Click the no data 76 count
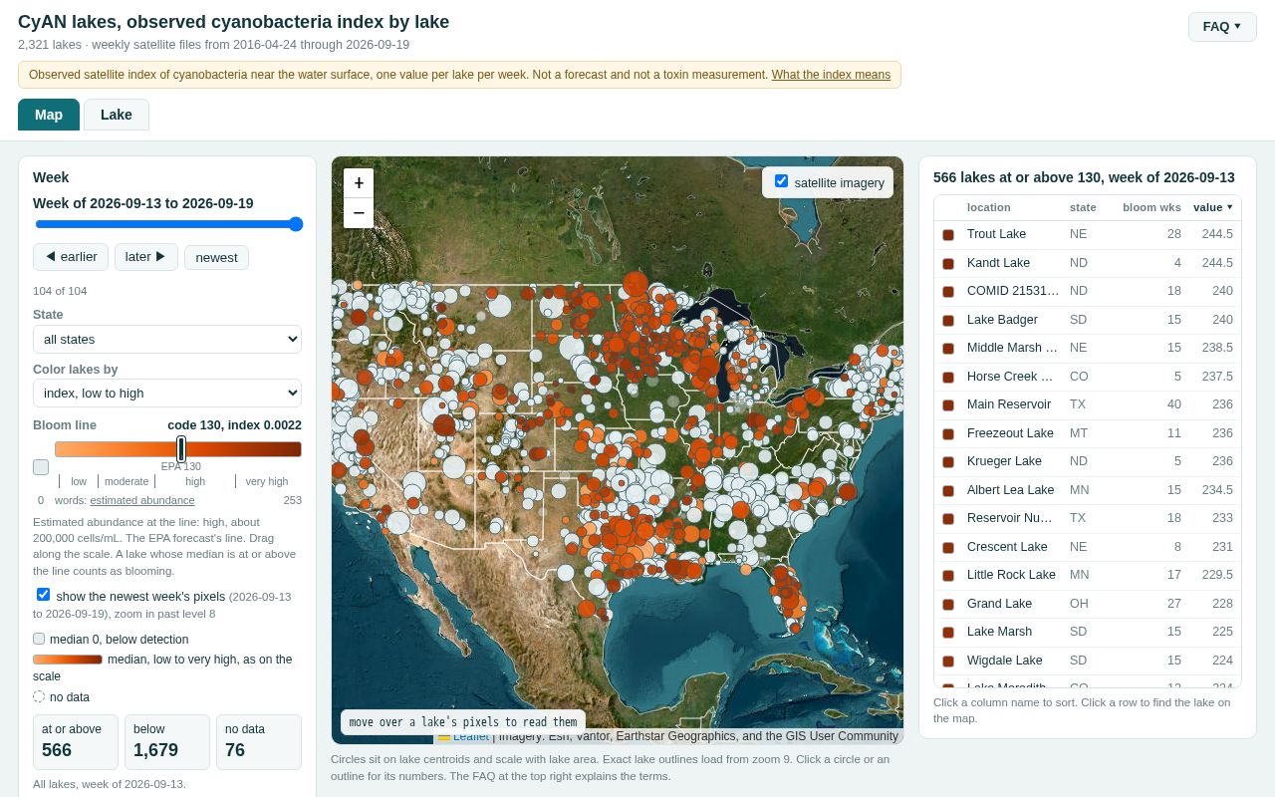1275x797 pixels. (x=259, y=742)
